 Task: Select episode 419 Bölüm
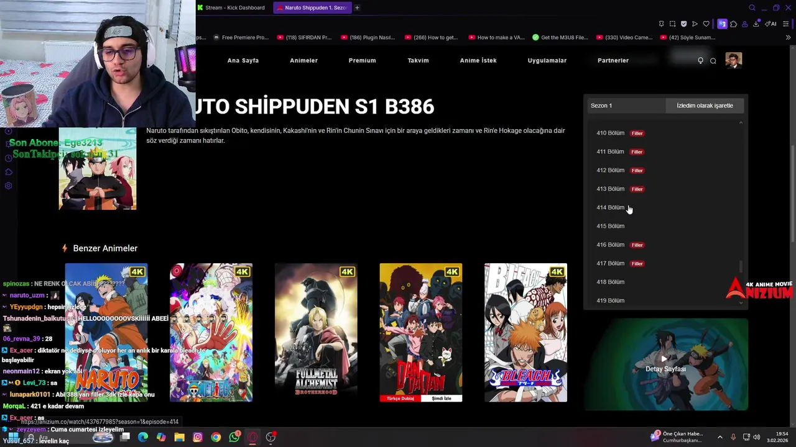click(x=610, y=300)
